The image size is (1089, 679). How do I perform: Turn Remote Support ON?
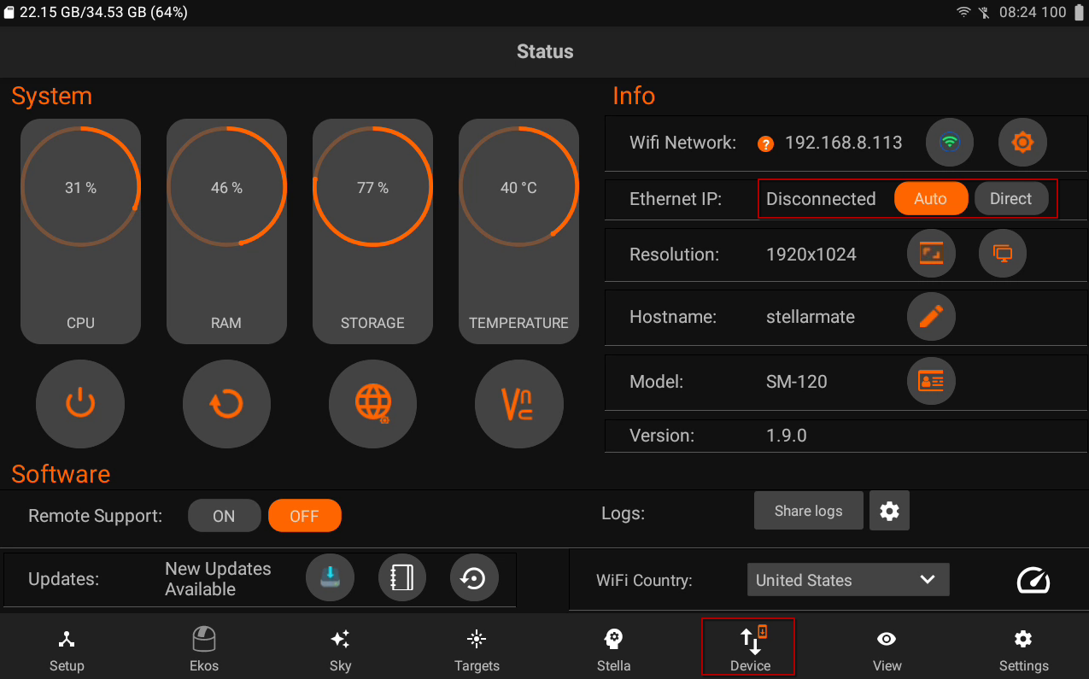click(224, 516)
